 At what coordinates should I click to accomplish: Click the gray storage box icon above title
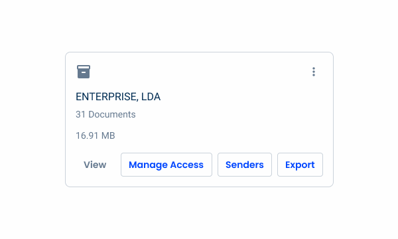click(84, 72)
